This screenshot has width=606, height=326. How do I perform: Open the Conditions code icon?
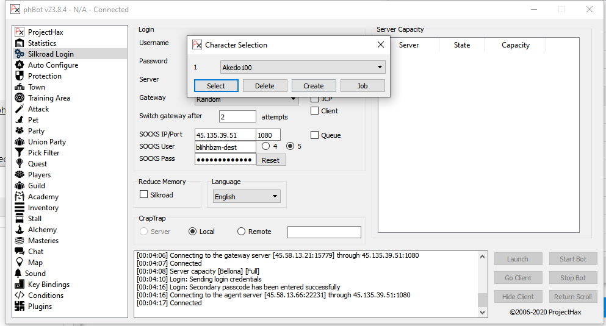pos(20,296)
